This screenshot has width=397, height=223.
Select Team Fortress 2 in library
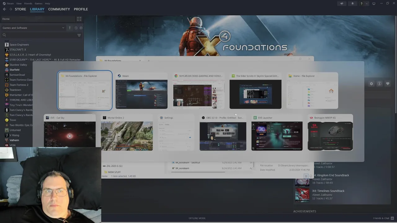click(x=19, y=85)
